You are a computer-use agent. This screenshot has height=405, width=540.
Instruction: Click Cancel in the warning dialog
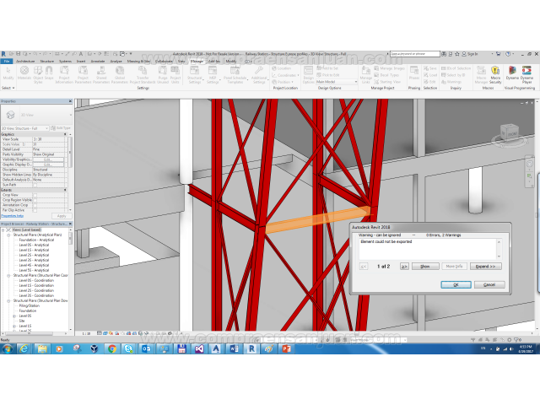coord(489,285)
